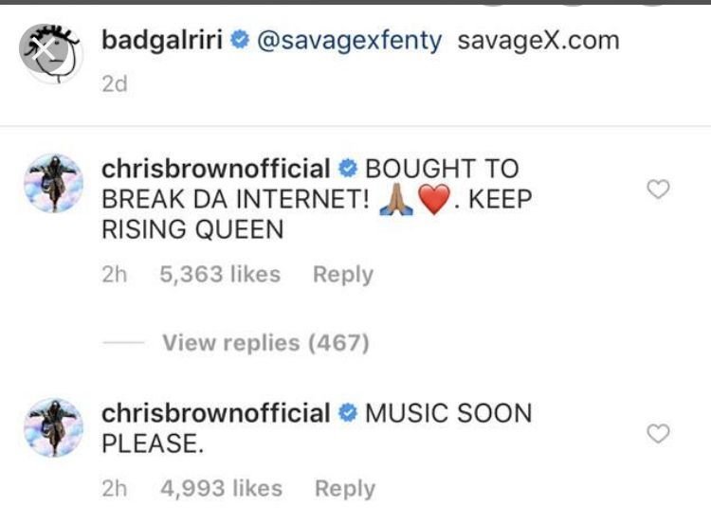View the 5,363 likes list

click(220, 274)
